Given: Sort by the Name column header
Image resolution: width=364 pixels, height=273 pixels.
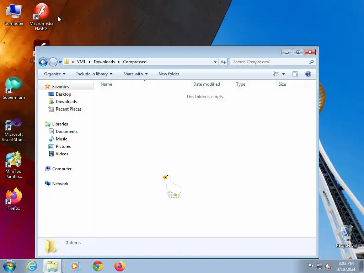Looking at the screenshot, I should tap(144, 84).
